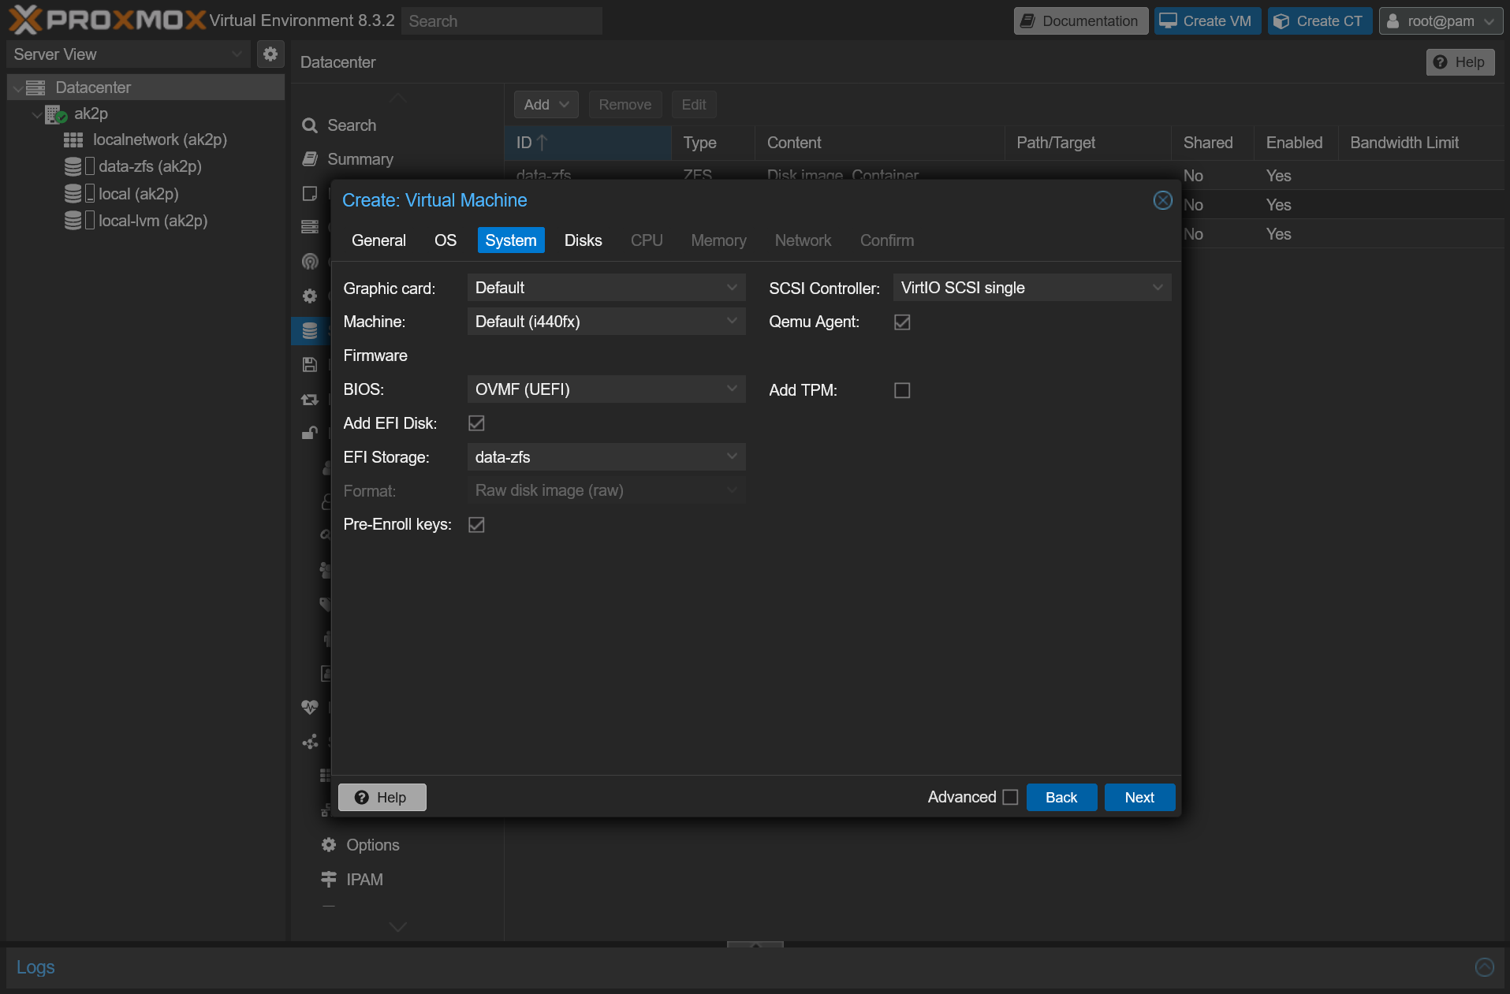Click the Ceph icon in sidebar

pyautogui.click(x=310, y=262)
